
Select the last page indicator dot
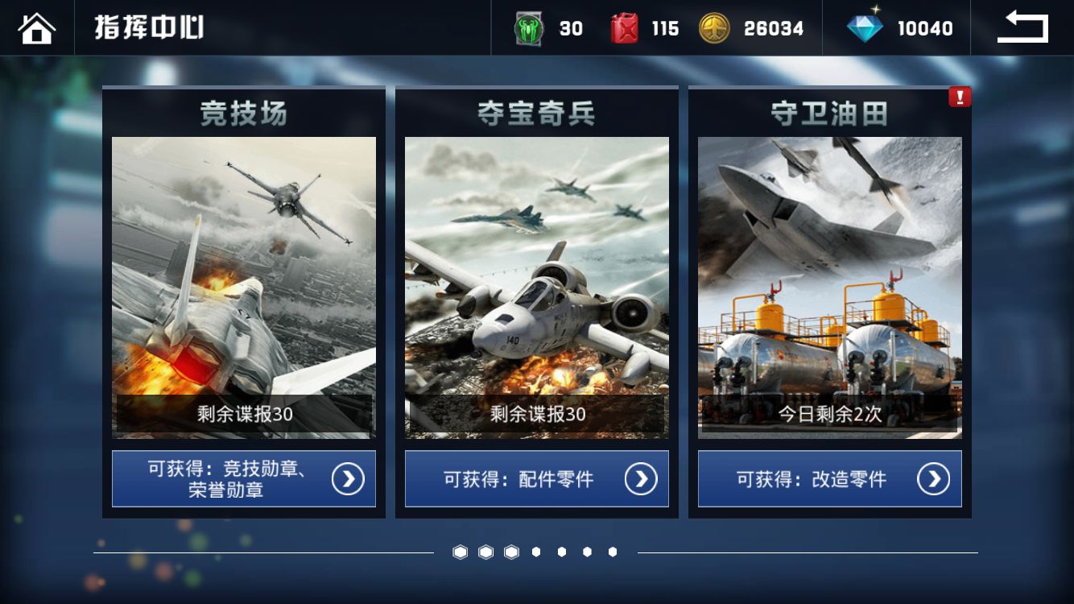pos(613,552)
